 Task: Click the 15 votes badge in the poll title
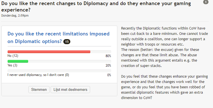click(67, 42)
